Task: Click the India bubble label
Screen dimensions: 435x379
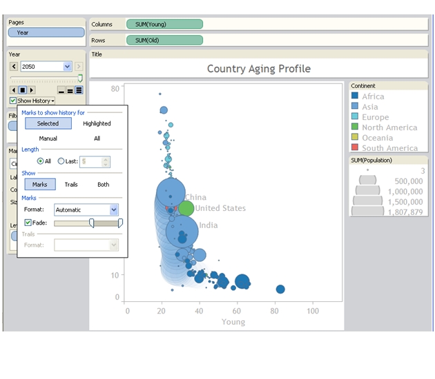Action: tap(209, 225)
